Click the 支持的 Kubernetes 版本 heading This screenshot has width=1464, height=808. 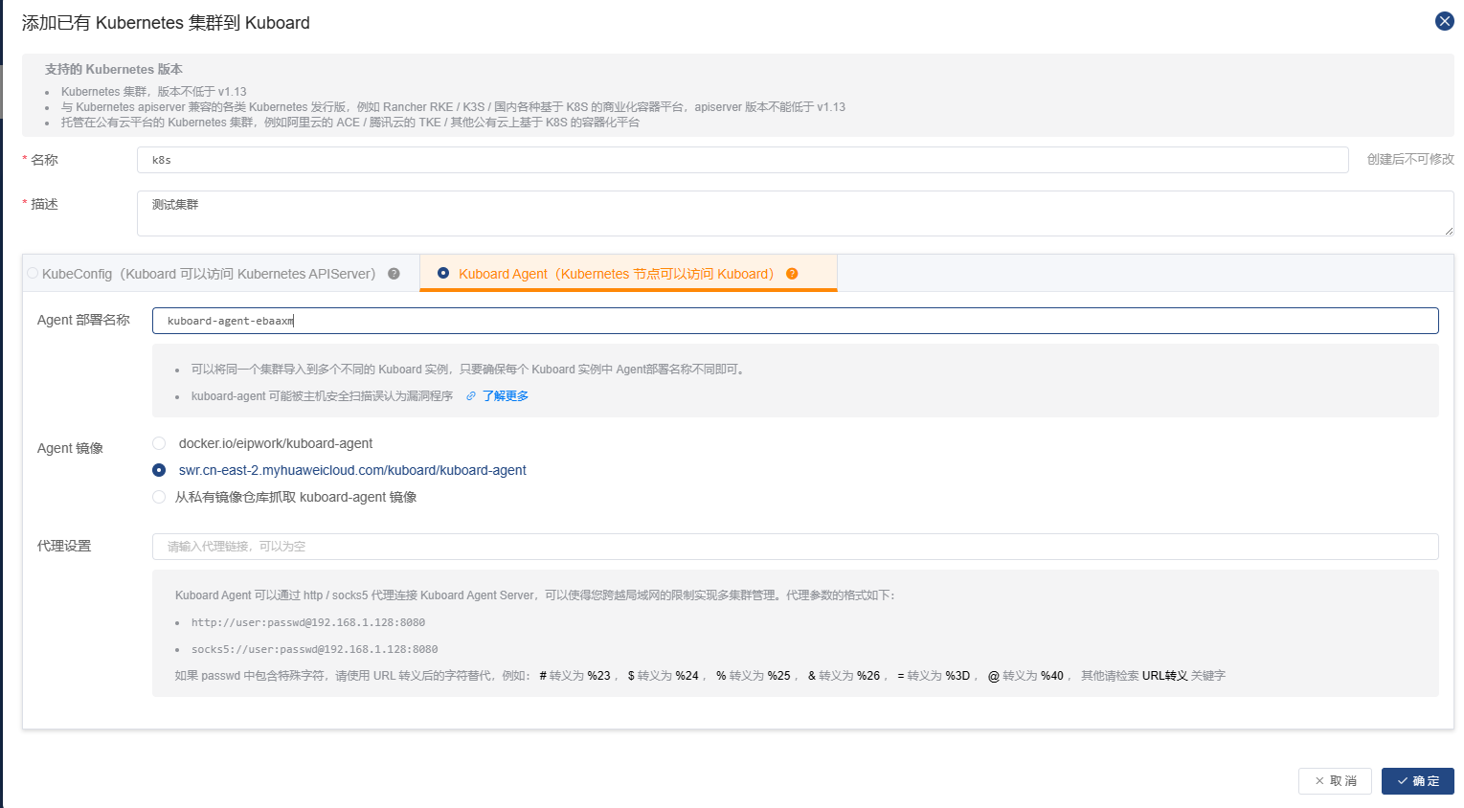click(x=114, y=69)
